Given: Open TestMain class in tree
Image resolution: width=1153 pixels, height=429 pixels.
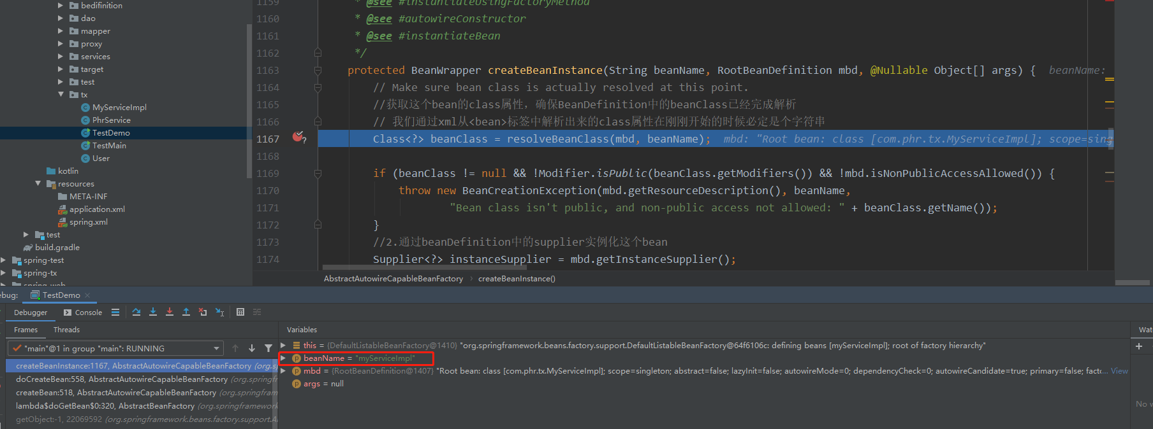Looking at the screenshot, I should point(109,145).
